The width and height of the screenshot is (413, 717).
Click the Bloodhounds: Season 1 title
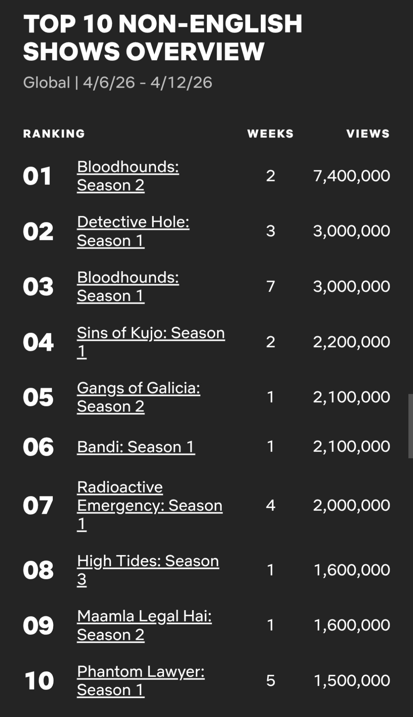point(128,286)
